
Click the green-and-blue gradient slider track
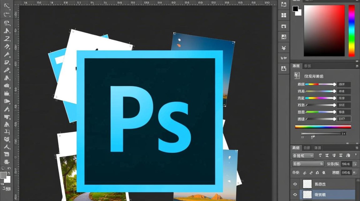coord(320,112)
